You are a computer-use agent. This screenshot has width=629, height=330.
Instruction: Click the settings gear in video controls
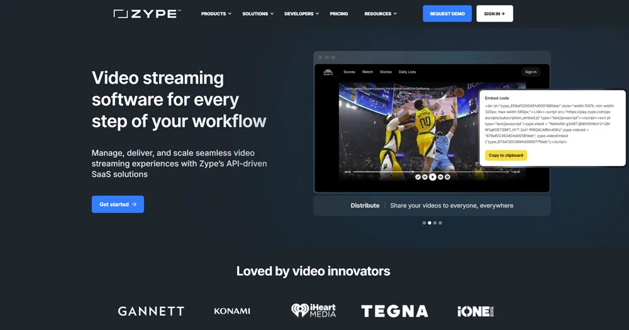[447, 177]
